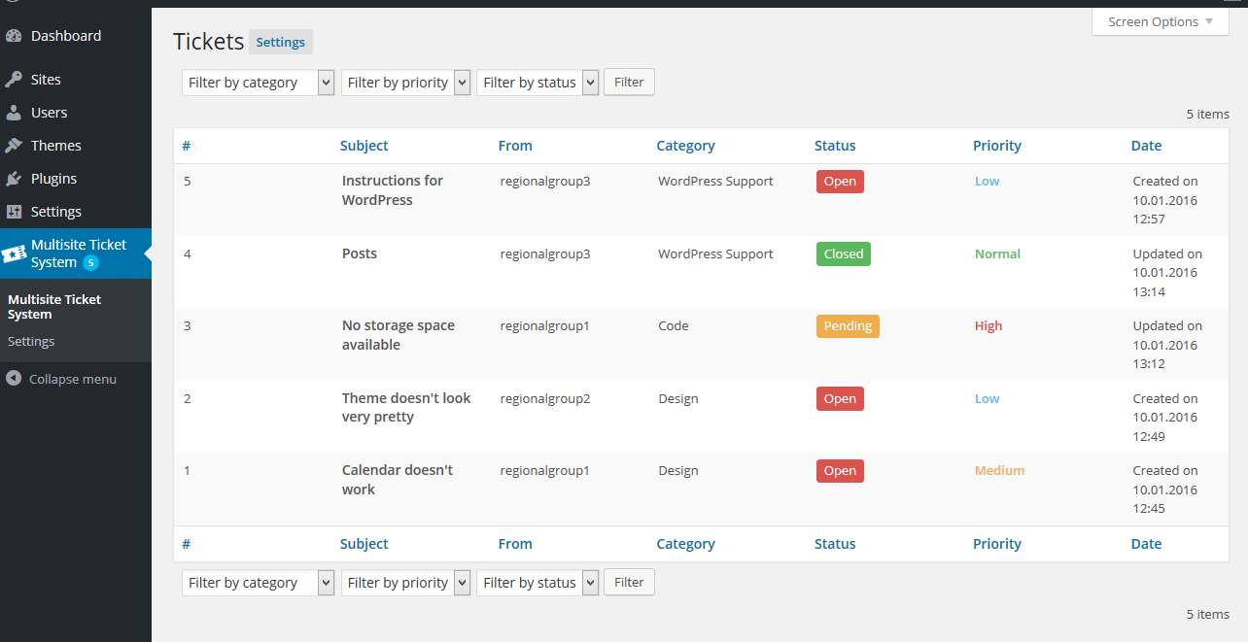Click the Collapse menu link
Image resolution: width=1248 pixels, height=642 pixels.
click(x=73, y=379)
